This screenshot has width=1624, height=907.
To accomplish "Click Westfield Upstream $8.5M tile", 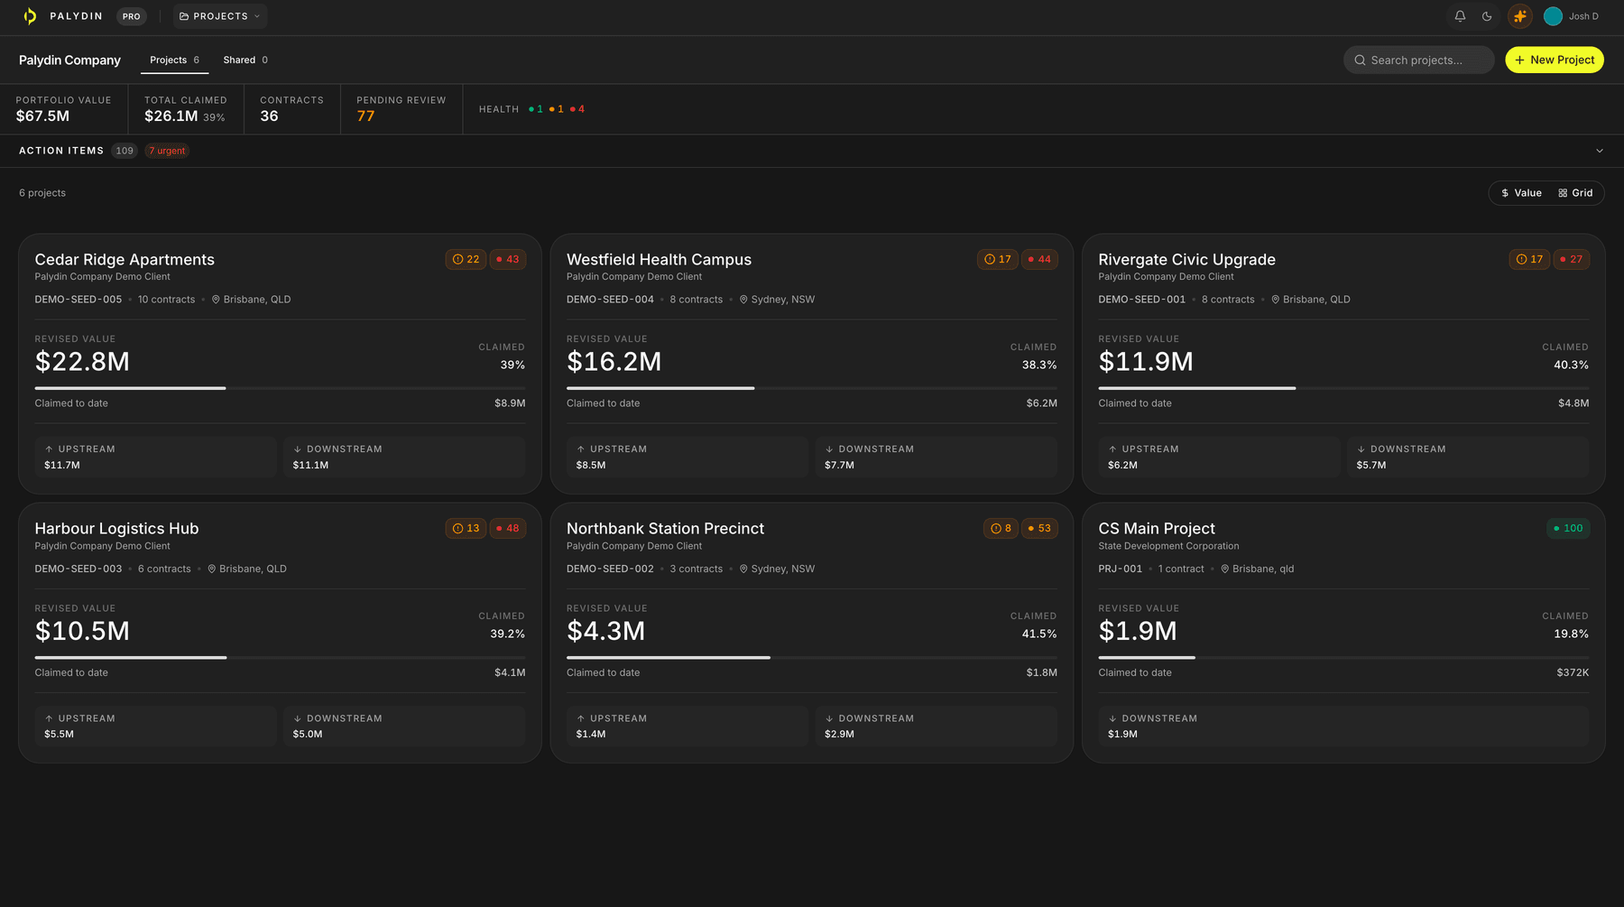I will click(687, 457).
